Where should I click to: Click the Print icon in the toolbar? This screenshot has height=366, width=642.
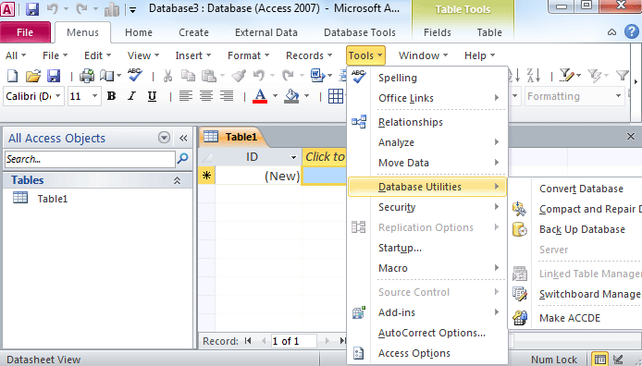tap(86, 76)
